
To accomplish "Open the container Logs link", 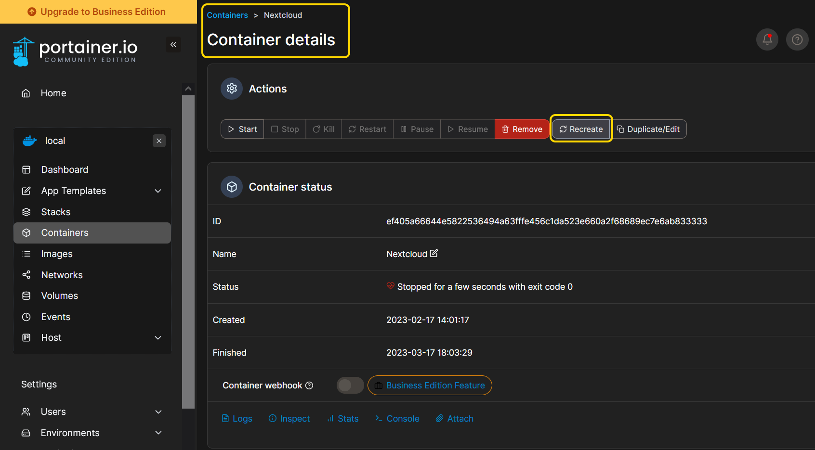I will point(237,419).
